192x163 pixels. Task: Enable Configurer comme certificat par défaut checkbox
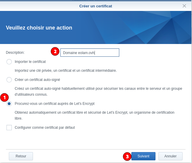coord(9,128)
